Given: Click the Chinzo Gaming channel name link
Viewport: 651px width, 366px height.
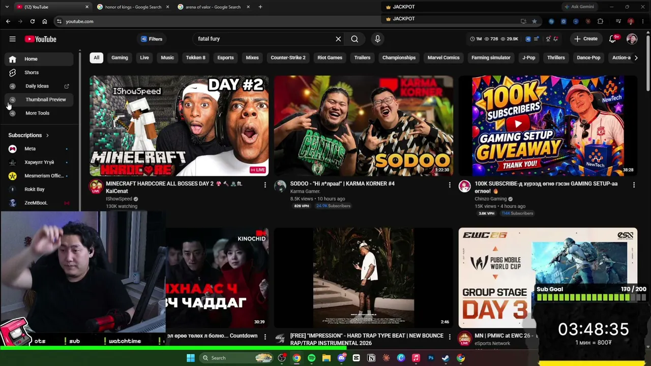Looking at the screenshot, I should click(491, 199).
